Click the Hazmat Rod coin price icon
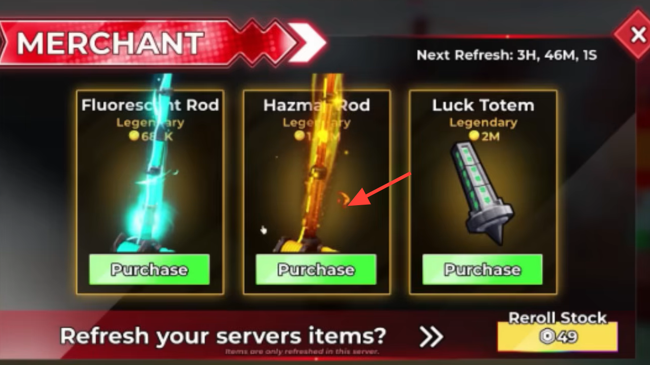The width and height of the screenshot is (650, 365). [x=300, y=135]
